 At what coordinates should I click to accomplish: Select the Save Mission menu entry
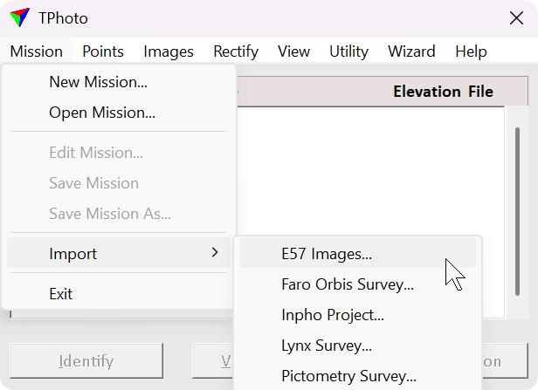click(x=119, y=183)
